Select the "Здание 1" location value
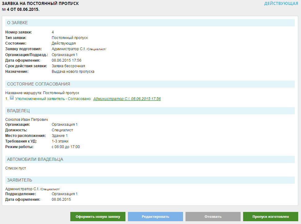Viewport: 301px width, 224px height. pos(59,136)
